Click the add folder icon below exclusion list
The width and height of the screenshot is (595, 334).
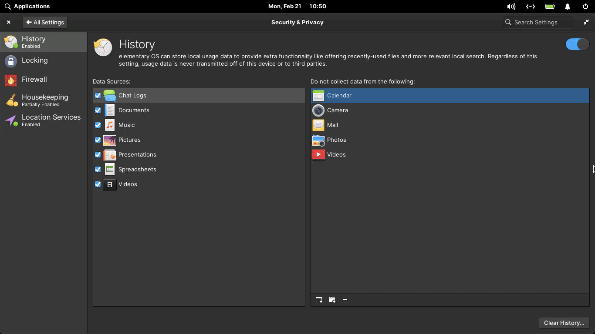click(x=332, y=300)
